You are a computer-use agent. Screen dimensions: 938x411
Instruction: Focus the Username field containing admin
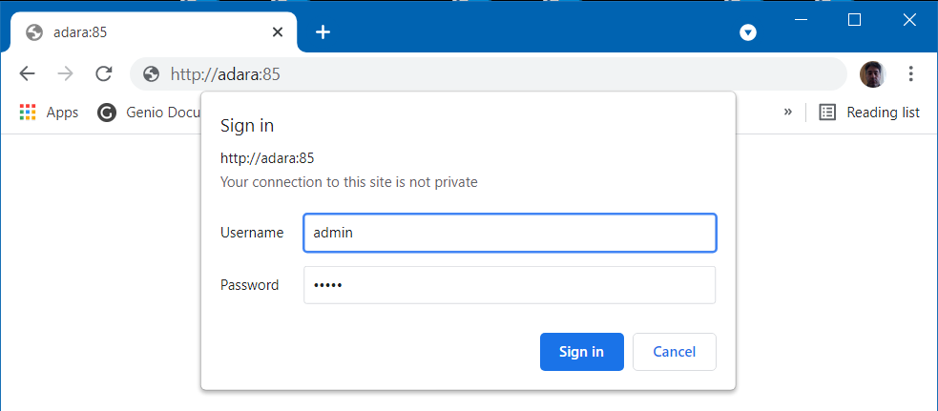click(x=510, y=233)
